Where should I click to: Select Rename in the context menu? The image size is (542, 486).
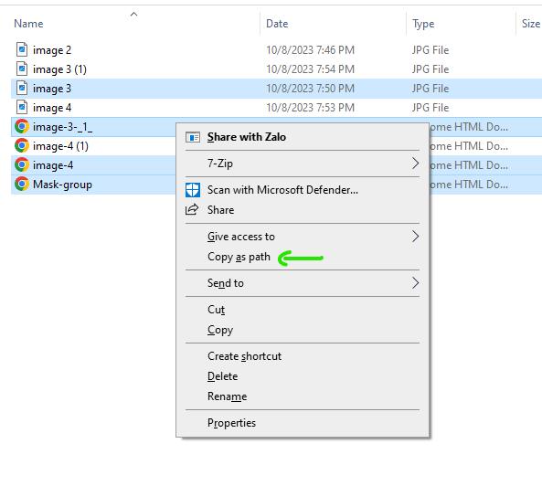227,396
